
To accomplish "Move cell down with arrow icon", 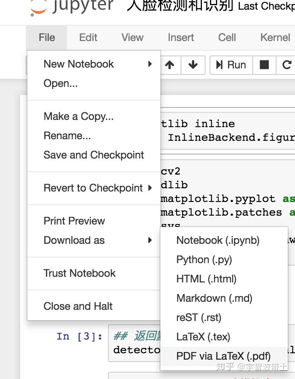I will [193, 65].
